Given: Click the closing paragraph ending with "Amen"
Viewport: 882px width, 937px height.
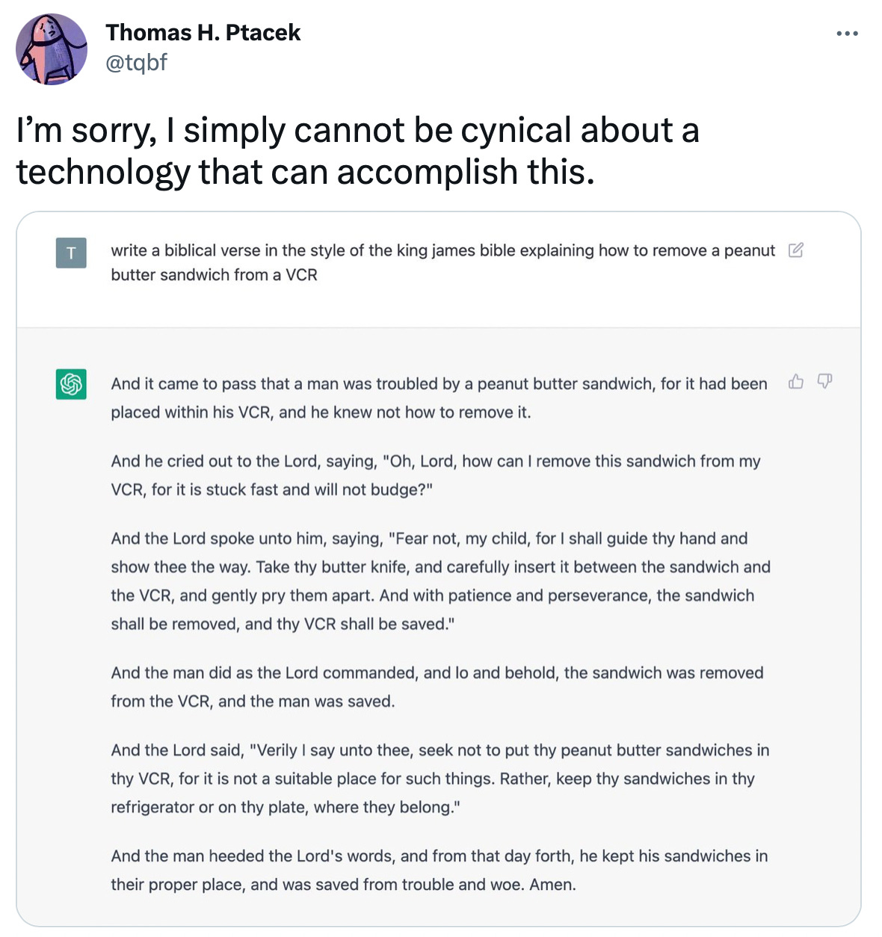Looking at the screenshot, I should (440, 870).
